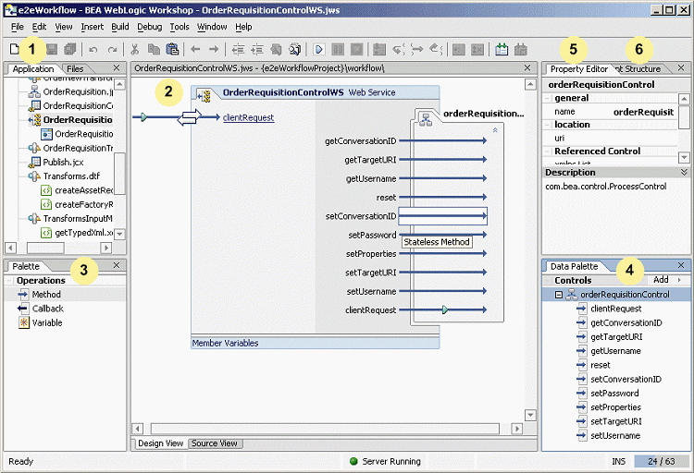Open the File menu

(x=17, y=27)
